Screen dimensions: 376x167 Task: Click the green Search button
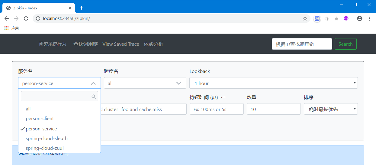[345, 44]
